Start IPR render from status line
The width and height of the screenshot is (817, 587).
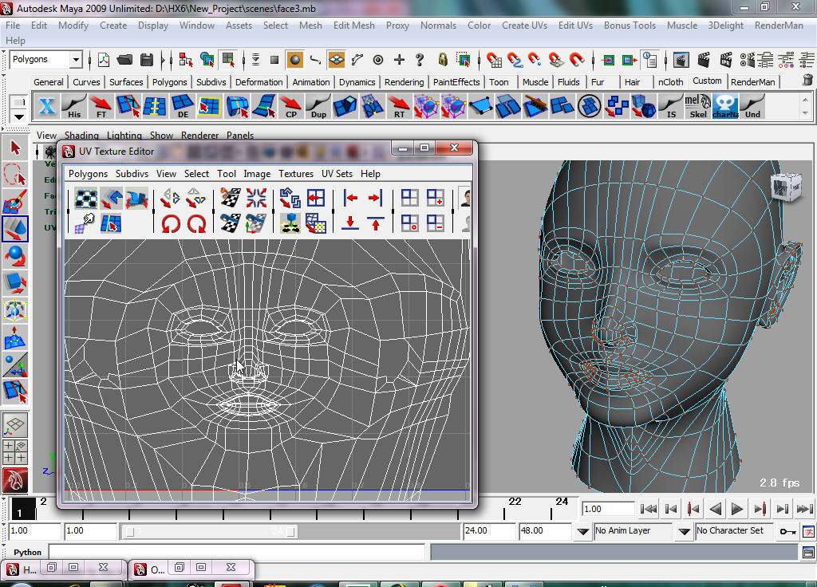pos(726,60)
